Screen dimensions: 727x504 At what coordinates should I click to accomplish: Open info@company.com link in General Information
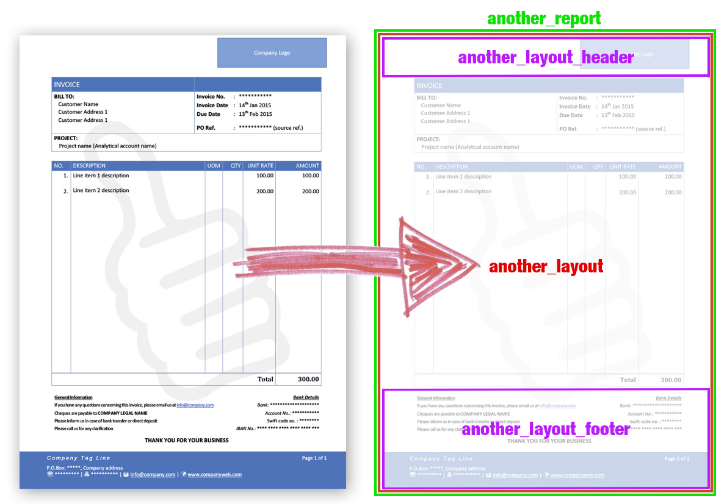click(195, 405)
